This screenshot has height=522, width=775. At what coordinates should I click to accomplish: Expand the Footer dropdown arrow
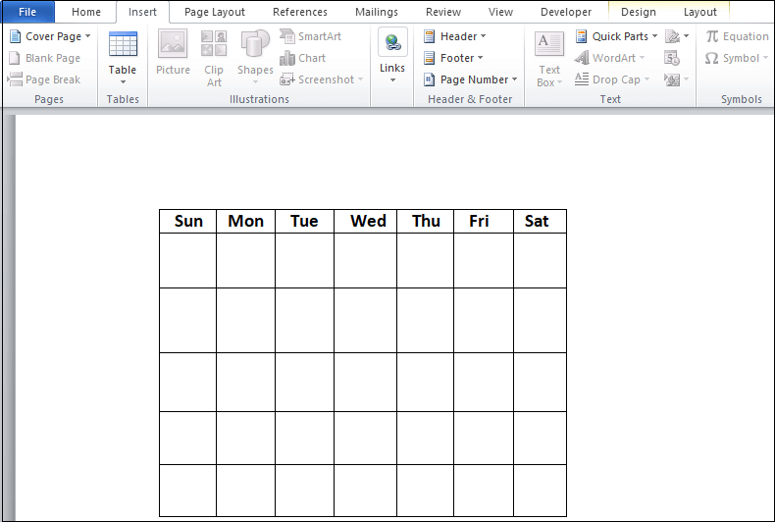pos(480,58)
